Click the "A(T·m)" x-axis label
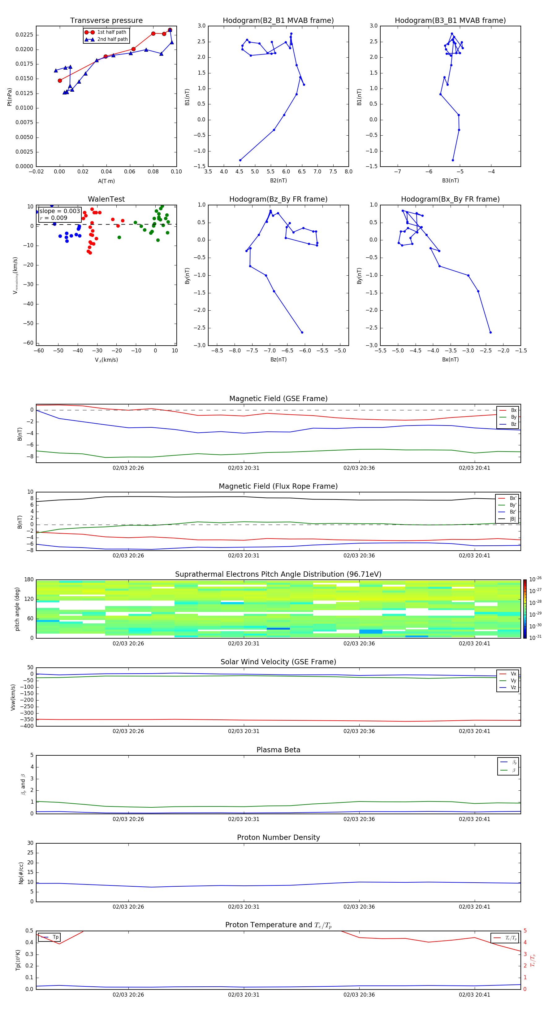Viewport: 557px width, 1022px height. [106, 181]
